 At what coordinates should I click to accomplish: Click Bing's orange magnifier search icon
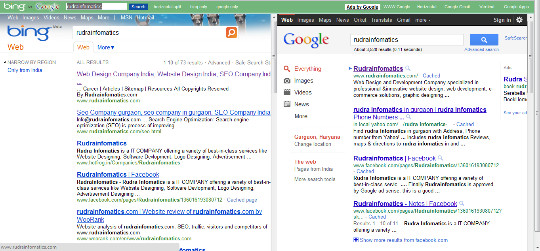tap(231, 32)
